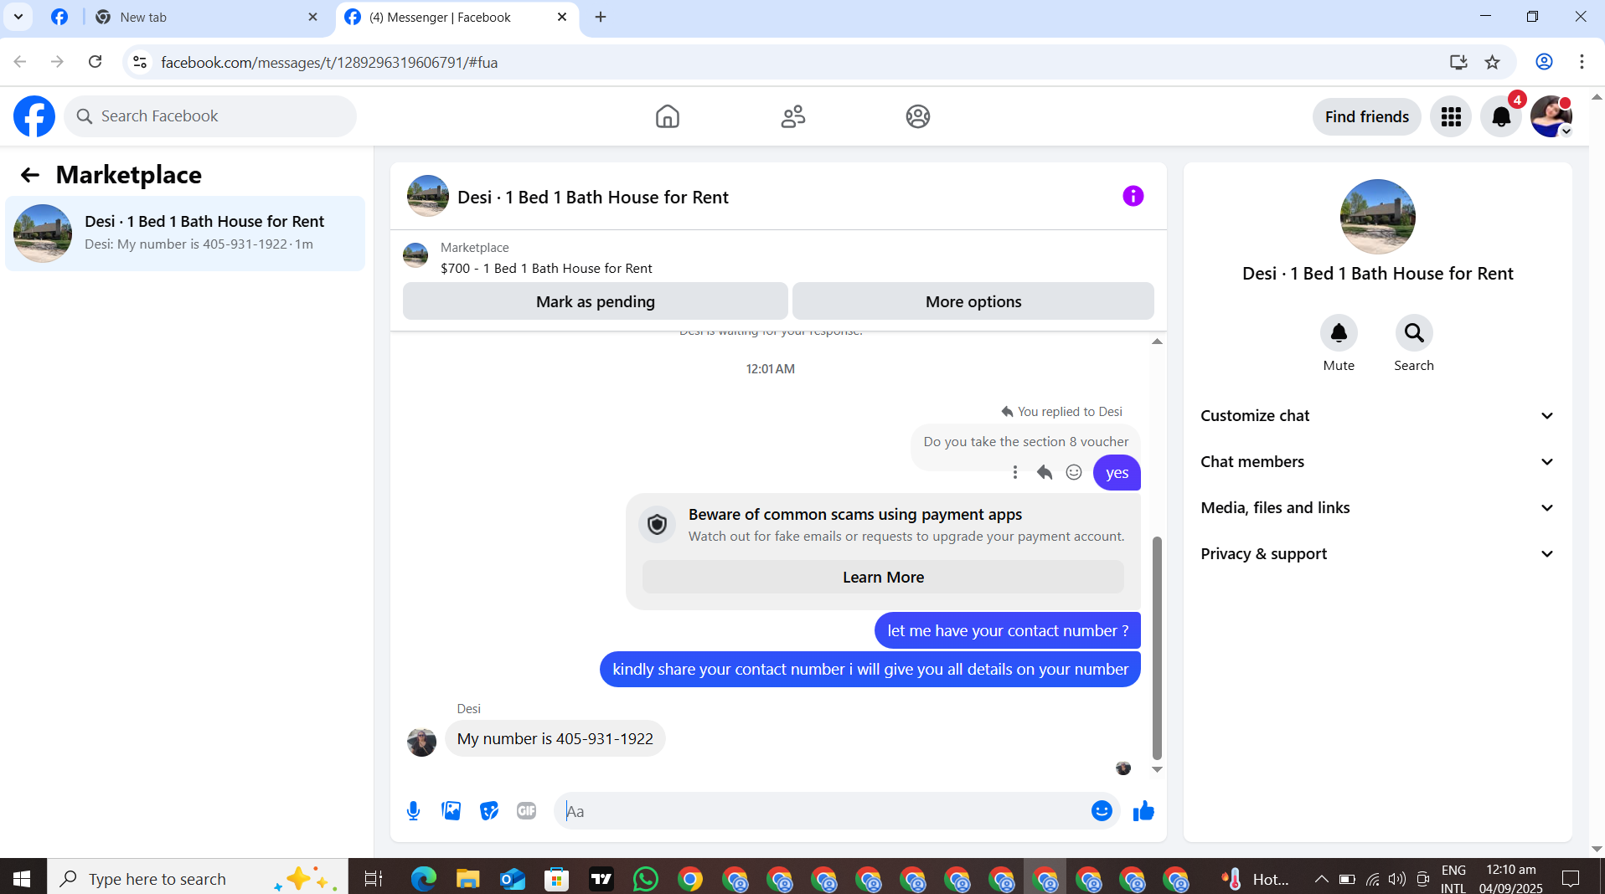1605x894 pixels.
Task: Open Task View on taskbar
Action: [x=373, y=879]
